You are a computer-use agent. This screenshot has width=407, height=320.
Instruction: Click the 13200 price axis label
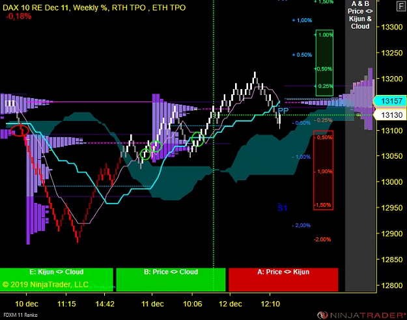coord(391,79)
